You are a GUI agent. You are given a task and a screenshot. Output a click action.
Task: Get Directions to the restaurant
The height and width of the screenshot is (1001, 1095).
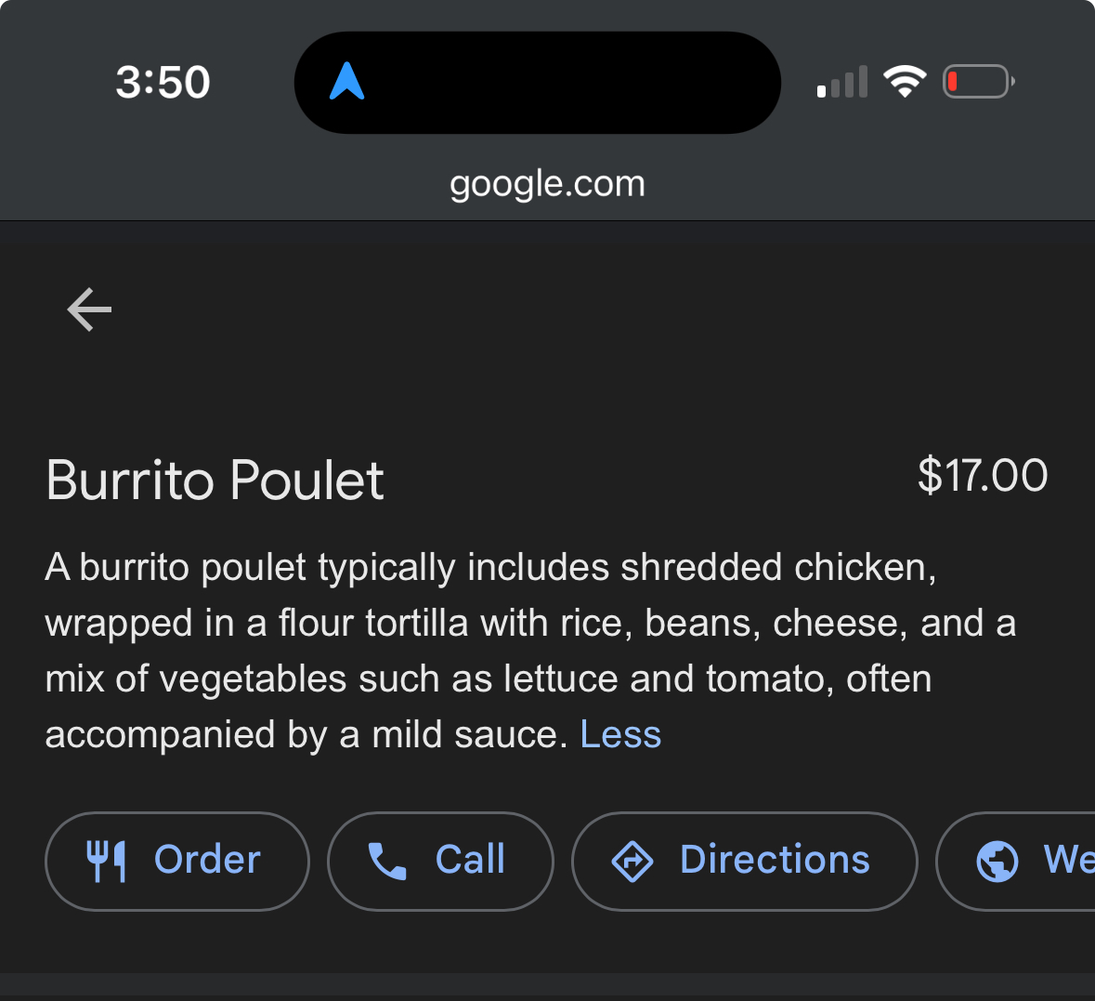point(744,861)
